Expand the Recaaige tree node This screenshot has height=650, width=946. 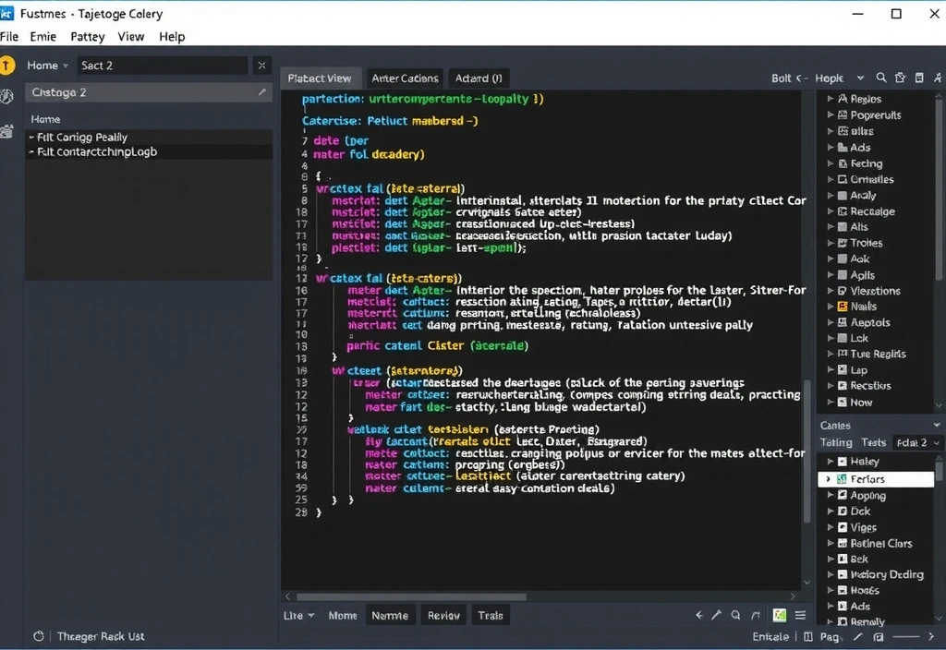[831, 211]
